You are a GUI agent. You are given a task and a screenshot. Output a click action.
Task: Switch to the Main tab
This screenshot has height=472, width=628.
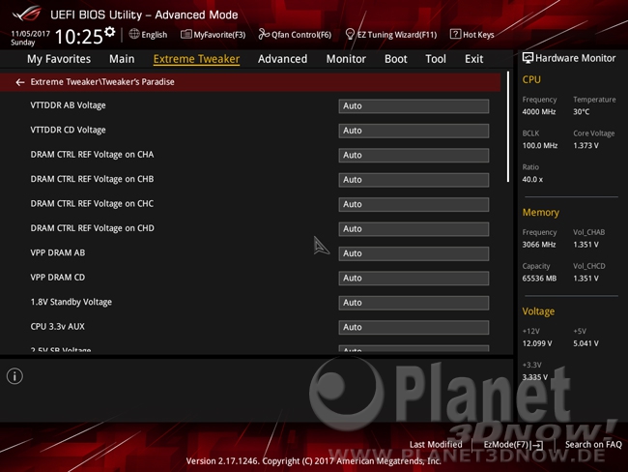click(122, 59)
